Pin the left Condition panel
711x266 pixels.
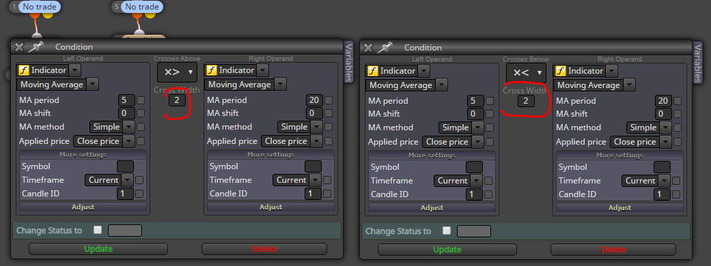pyautogui.click(x=35, y=46)
